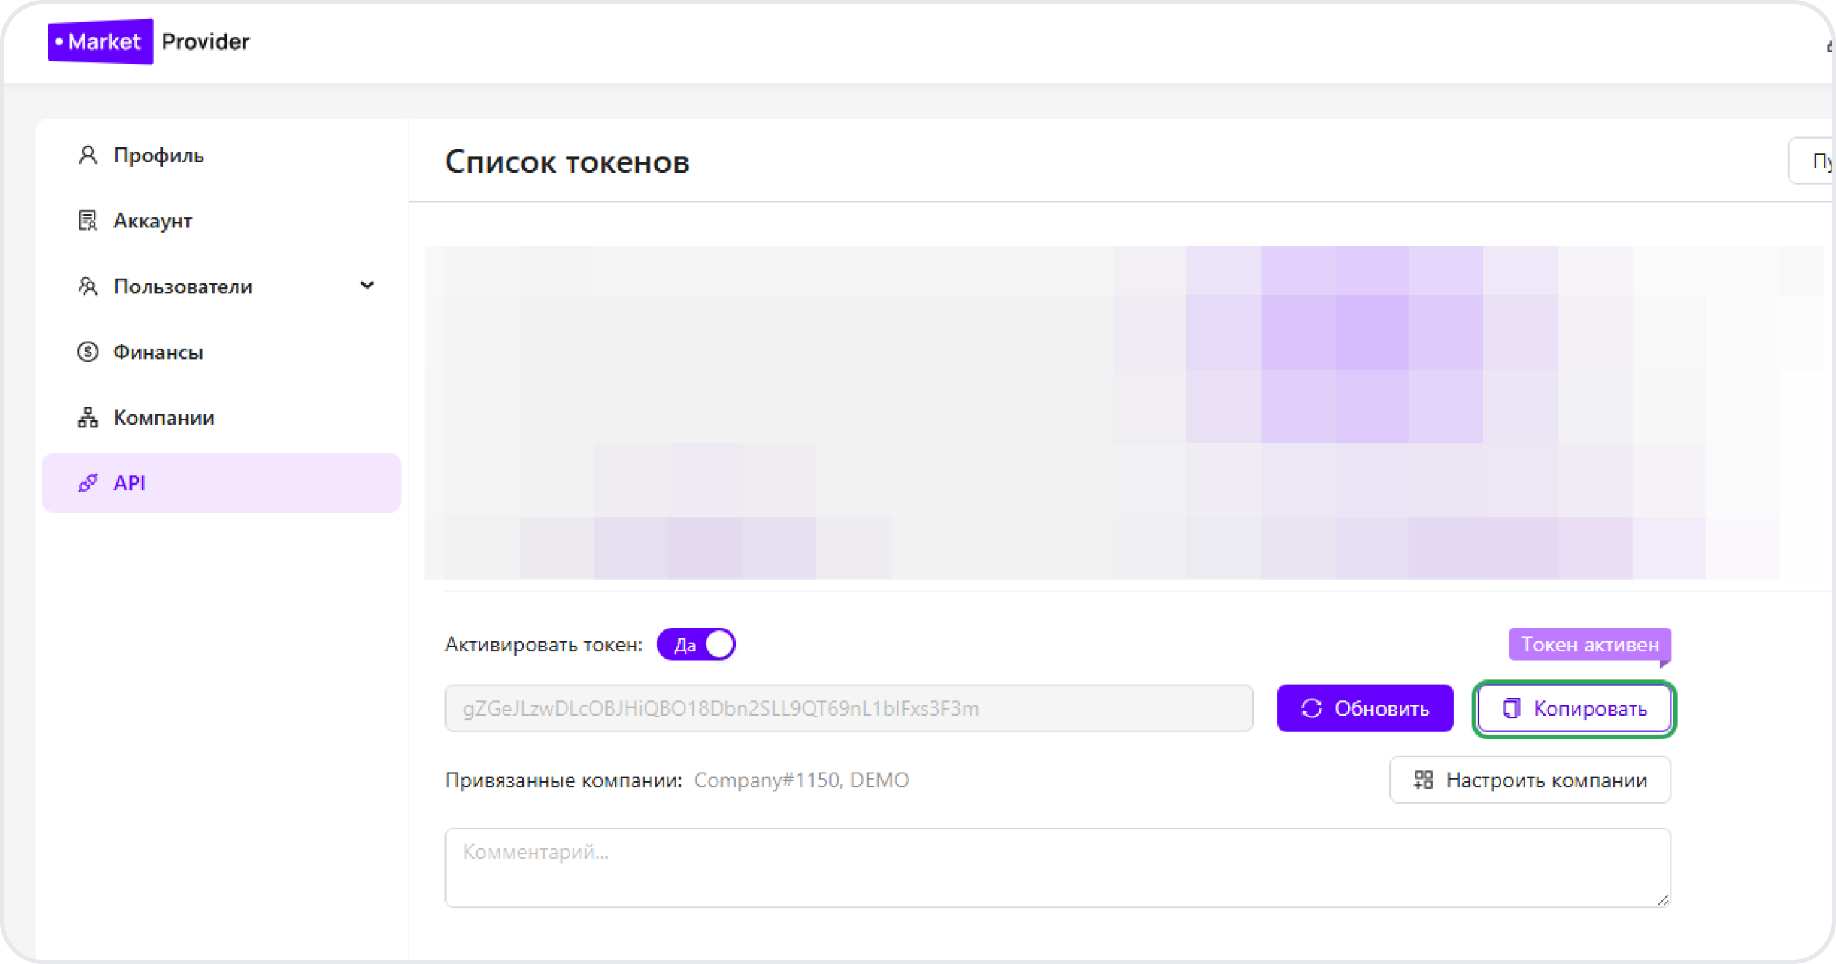Screen dimensions: 1836x964
Task: Click the Токен активен status badge
Action: click(1589, 644)
